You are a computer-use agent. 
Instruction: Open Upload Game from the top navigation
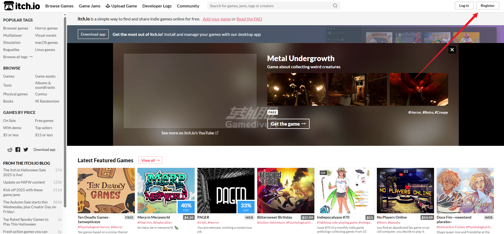click(x=121, y=6)
